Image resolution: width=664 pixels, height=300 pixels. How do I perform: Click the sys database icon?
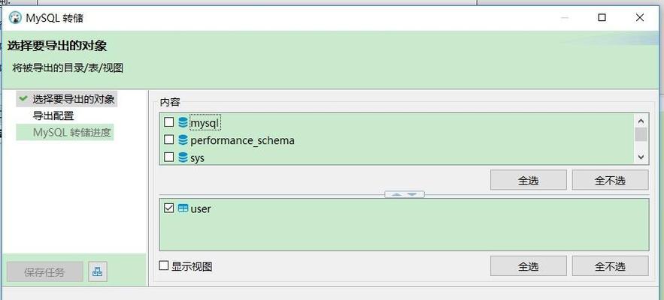pos(183,157)
